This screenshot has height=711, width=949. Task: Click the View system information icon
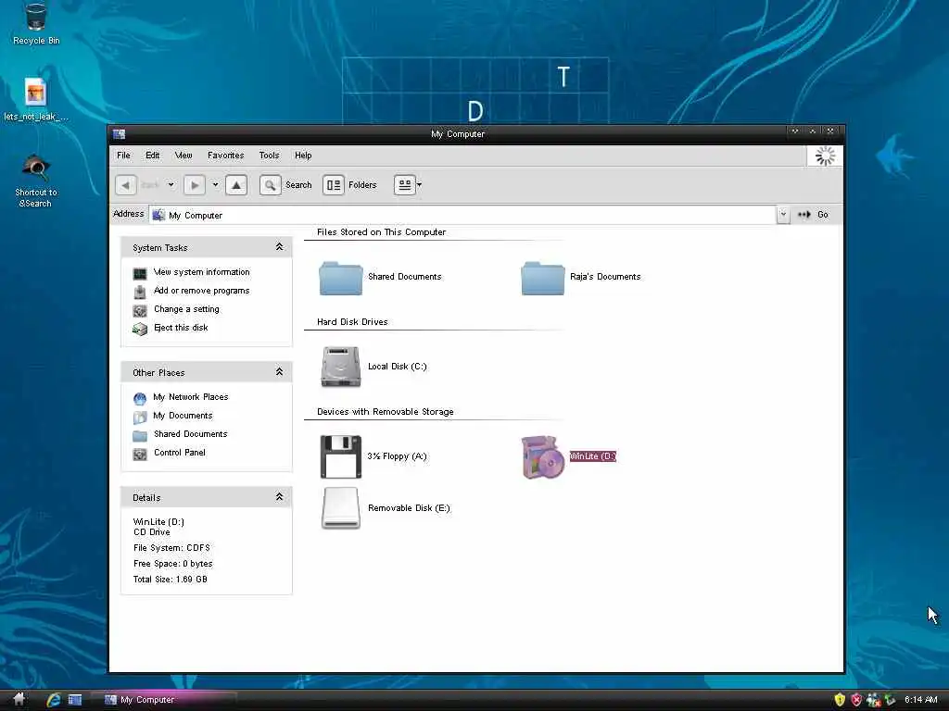pyautogui.click(x=140, y=274)
